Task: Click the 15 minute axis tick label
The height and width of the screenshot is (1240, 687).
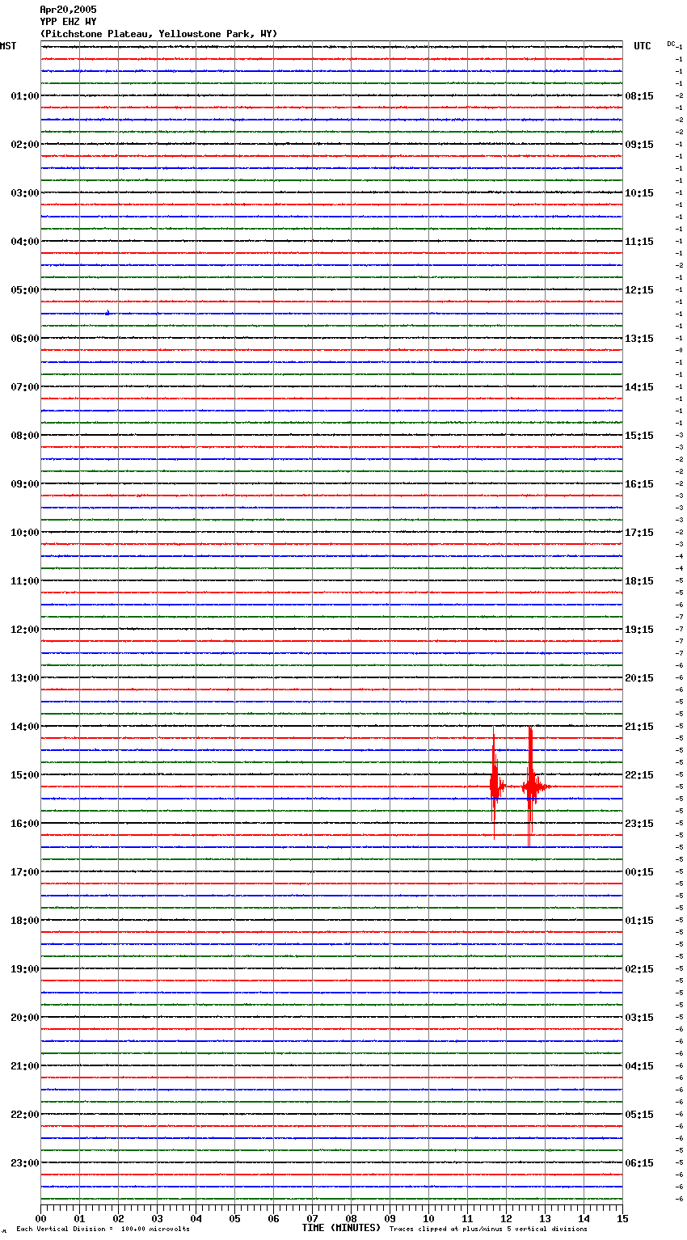Action: 622,1218
